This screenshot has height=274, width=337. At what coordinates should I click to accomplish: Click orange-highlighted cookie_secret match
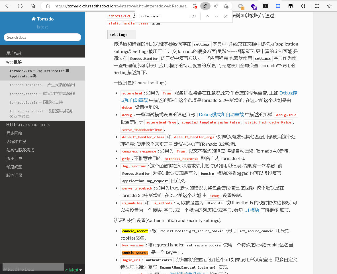135,253
